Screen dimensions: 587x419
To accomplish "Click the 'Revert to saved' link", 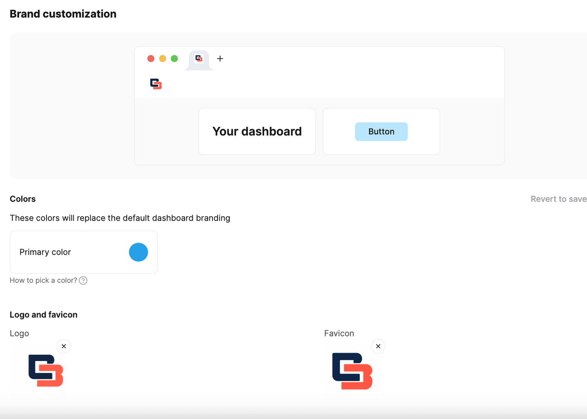I will click(x=558, y=199).
